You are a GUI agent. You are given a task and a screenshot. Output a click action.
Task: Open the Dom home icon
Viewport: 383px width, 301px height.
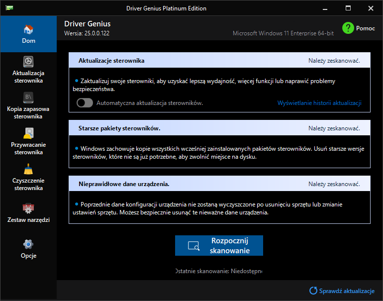[28, 29]
